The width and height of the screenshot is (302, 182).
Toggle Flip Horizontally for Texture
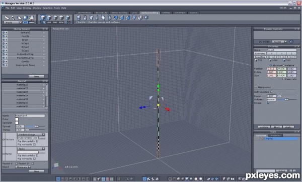tap(37, 141)
